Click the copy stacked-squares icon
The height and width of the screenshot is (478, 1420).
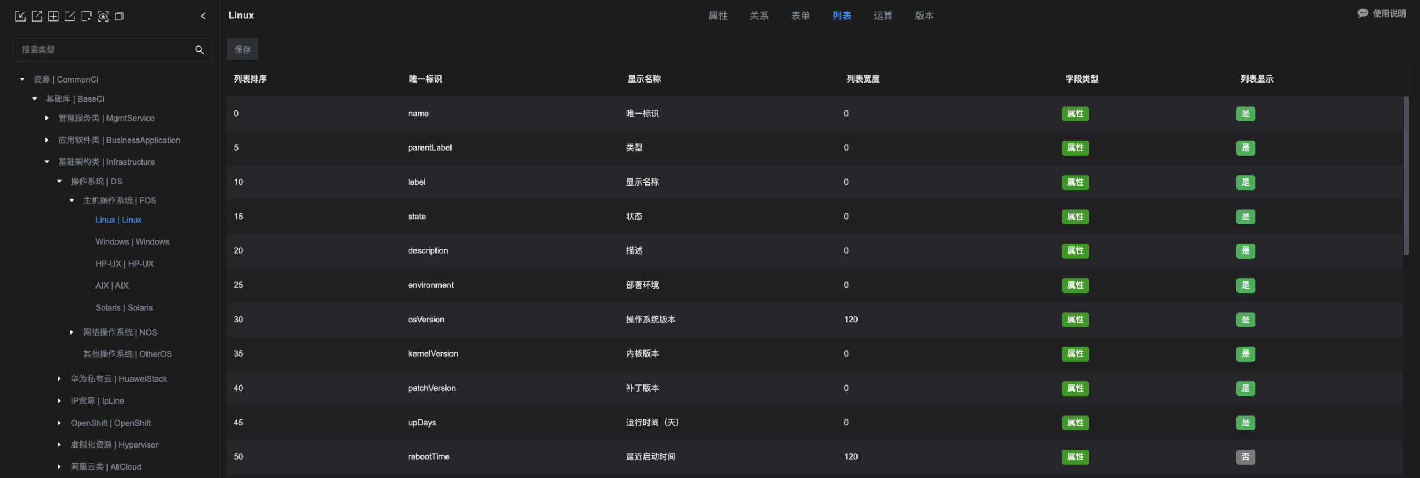pos(119,16)
